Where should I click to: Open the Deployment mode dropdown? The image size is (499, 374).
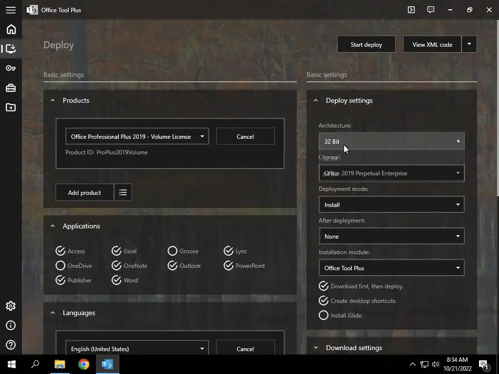coord(391,205)
